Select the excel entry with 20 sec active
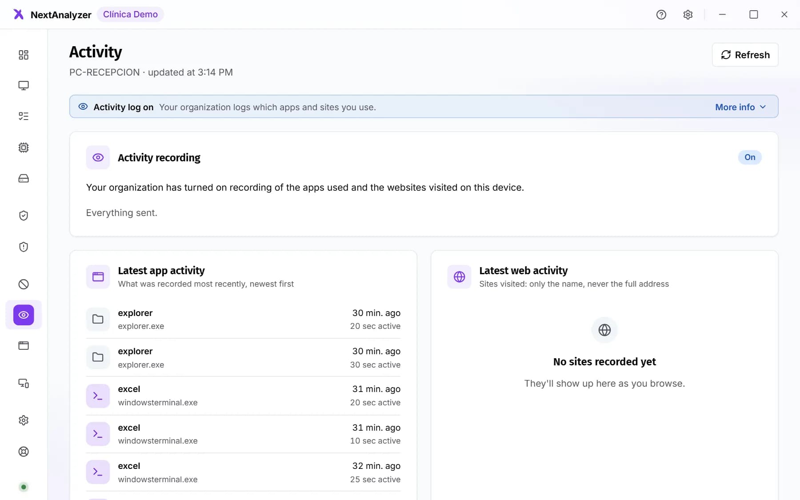This screenshot has height=500, width=800. point(243,396)
